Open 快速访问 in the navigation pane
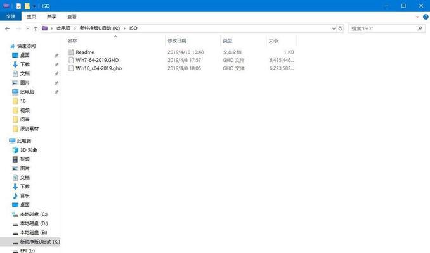 [27, 46]
